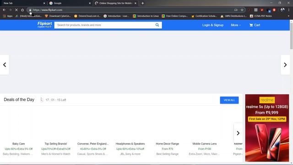Click the 'Deals of the Day' heading

tap(19, 100)
